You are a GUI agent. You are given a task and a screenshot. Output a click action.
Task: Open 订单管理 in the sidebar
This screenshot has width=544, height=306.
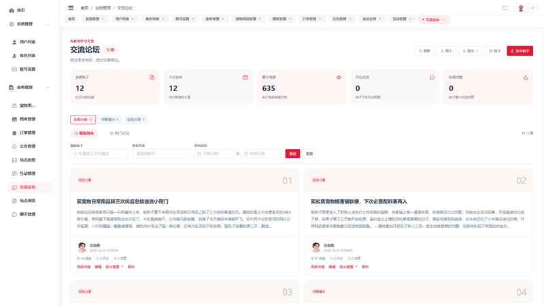coord(28,133)
